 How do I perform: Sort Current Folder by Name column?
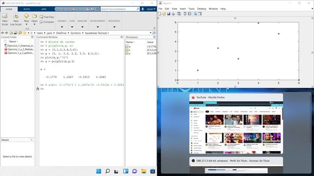click(x=14, y=42)
